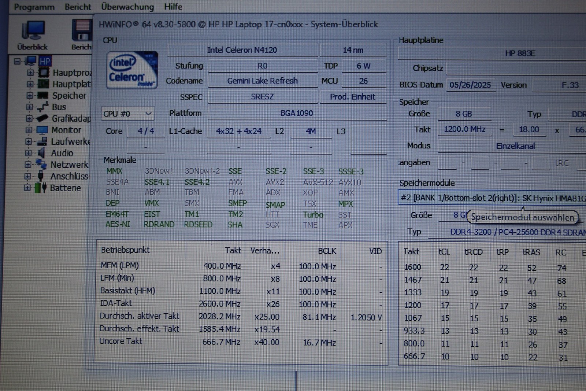The image size is (586, 391).
Task: Open the Bericht menu
Action: coord(78,7)
